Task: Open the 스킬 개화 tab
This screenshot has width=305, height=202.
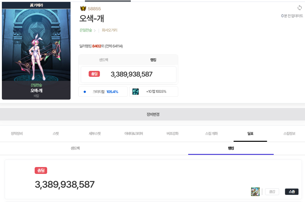Action: [211, 134]
